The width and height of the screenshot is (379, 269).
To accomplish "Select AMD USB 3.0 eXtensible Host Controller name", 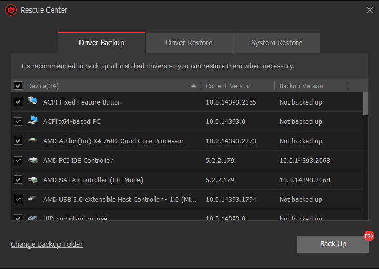I will [120, 200].
